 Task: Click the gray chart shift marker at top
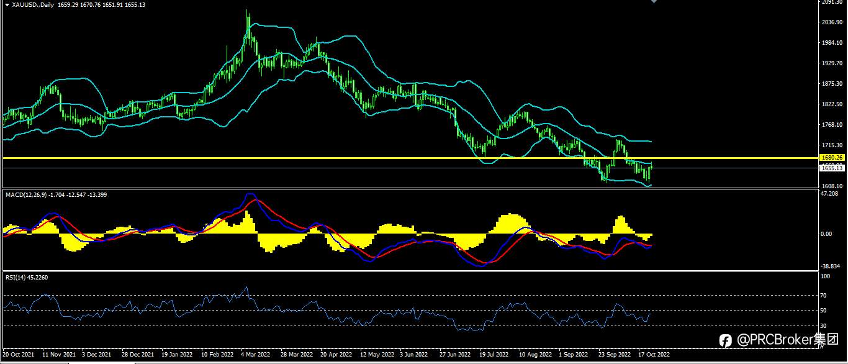click(654, 2)
